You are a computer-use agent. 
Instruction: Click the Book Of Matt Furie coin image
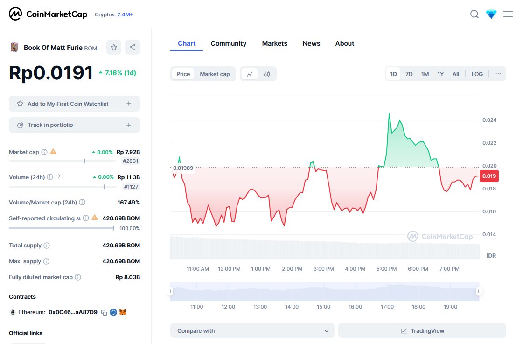(x=14, y=48)
